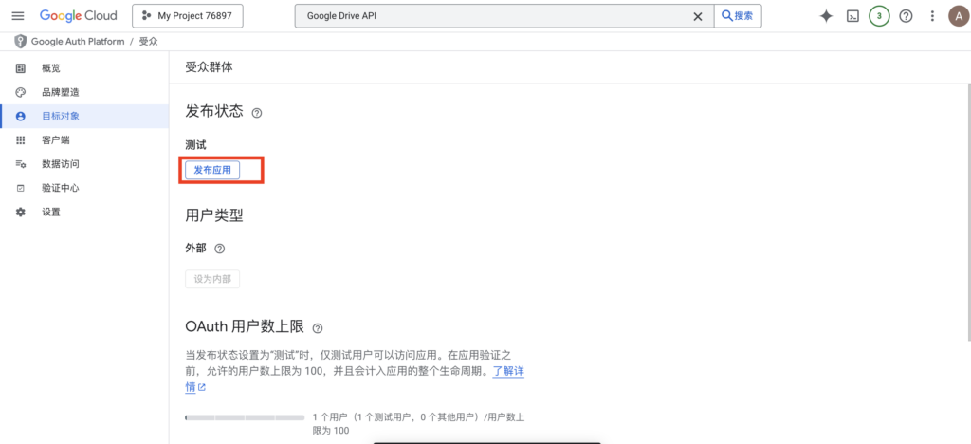Viewport: 971px width, 444px height.
Task: Open 客户端 in the sidebar
Action: (x=56, y=140)
